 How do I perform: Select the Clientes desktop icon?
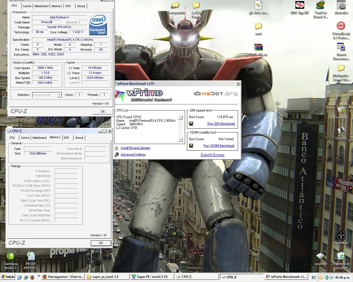341,134
